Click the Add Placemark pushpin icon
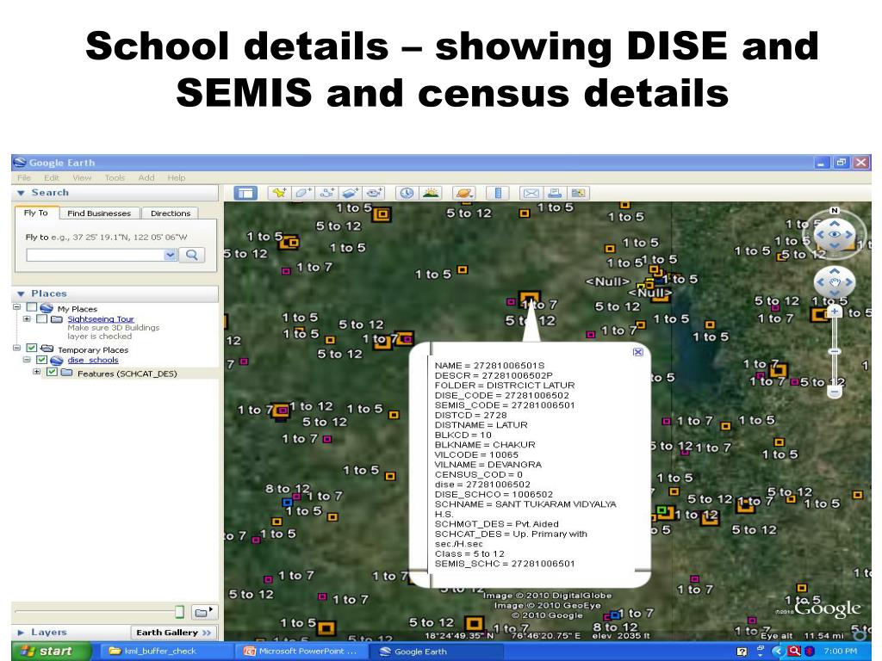 coord(278,194)
